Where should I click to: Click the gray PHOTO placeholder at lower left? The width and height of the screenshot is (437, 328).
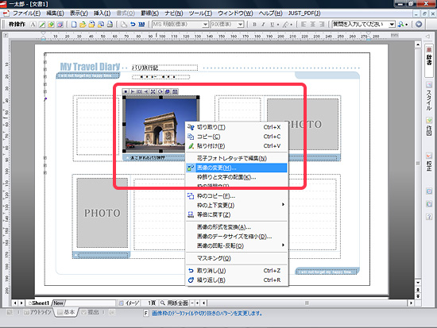click(x=102, y=213)
